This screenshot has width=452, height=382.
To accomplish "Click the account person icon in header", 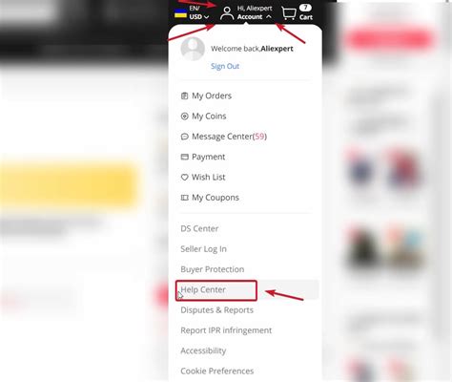I will click(227, 13).
